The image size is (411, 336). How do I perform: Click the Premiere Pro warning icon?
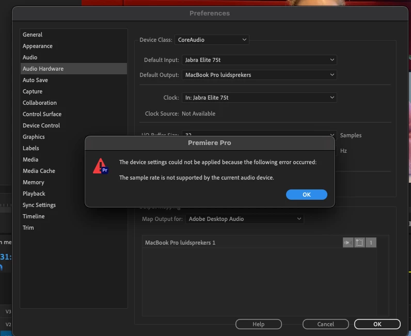click(x=101, y=166)
